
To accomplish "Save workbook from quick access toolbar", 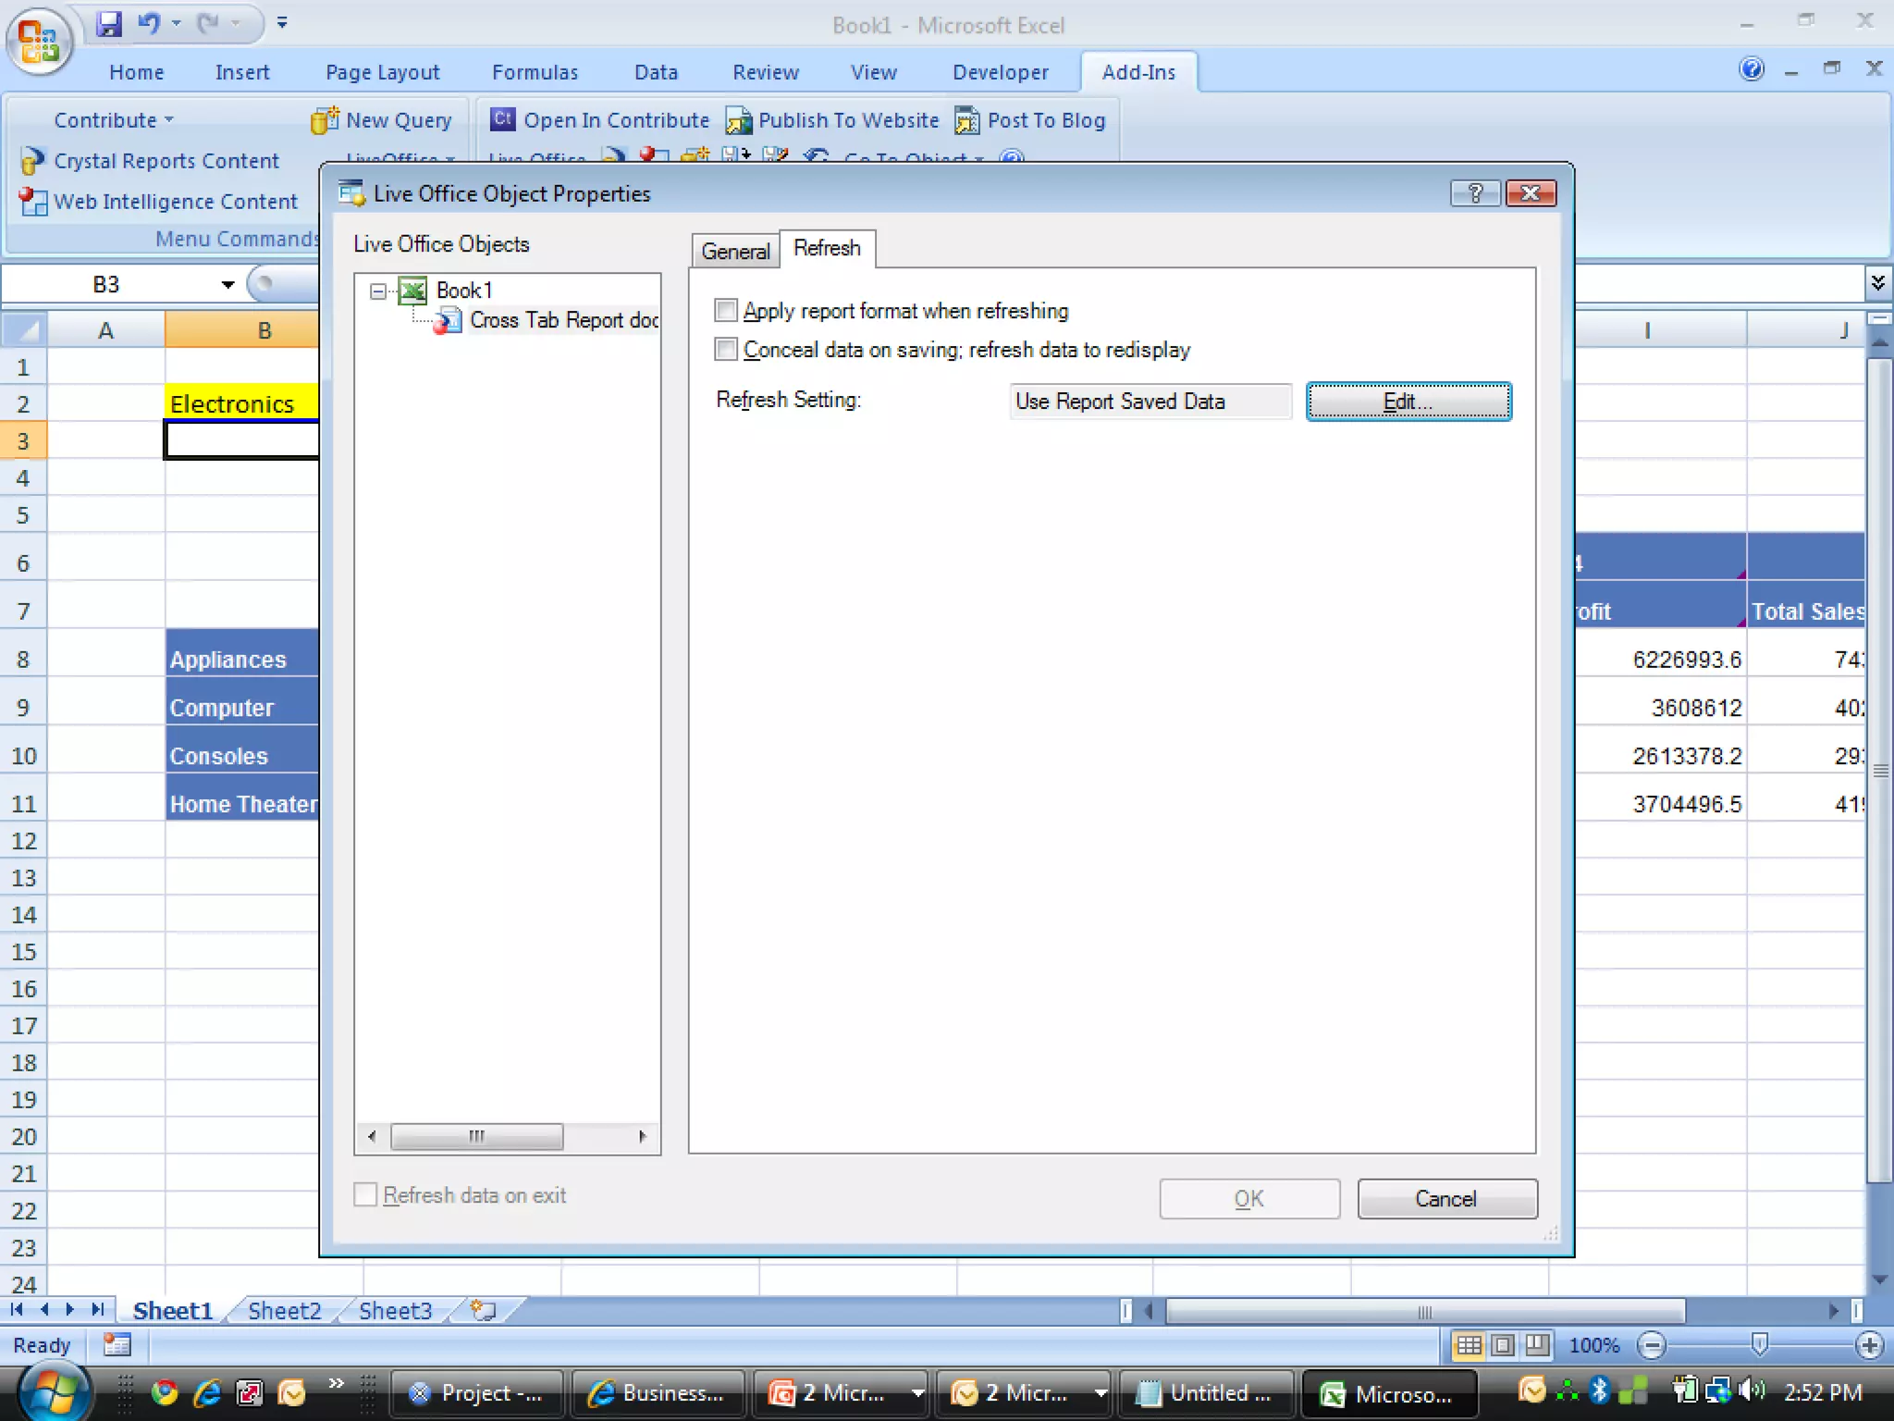I will [x=109, y=23].
